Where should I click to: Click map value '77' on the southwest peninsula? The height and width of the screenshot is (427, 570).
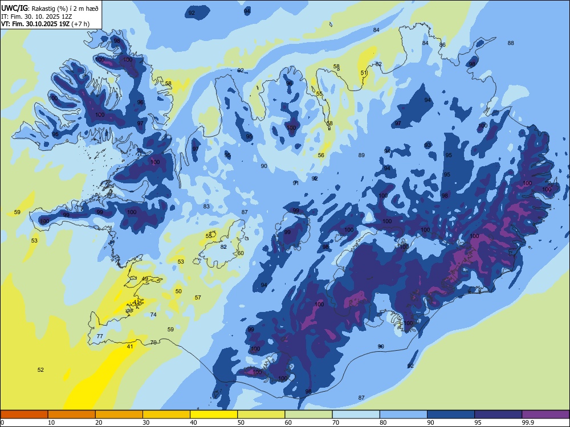tap(100, 336)
